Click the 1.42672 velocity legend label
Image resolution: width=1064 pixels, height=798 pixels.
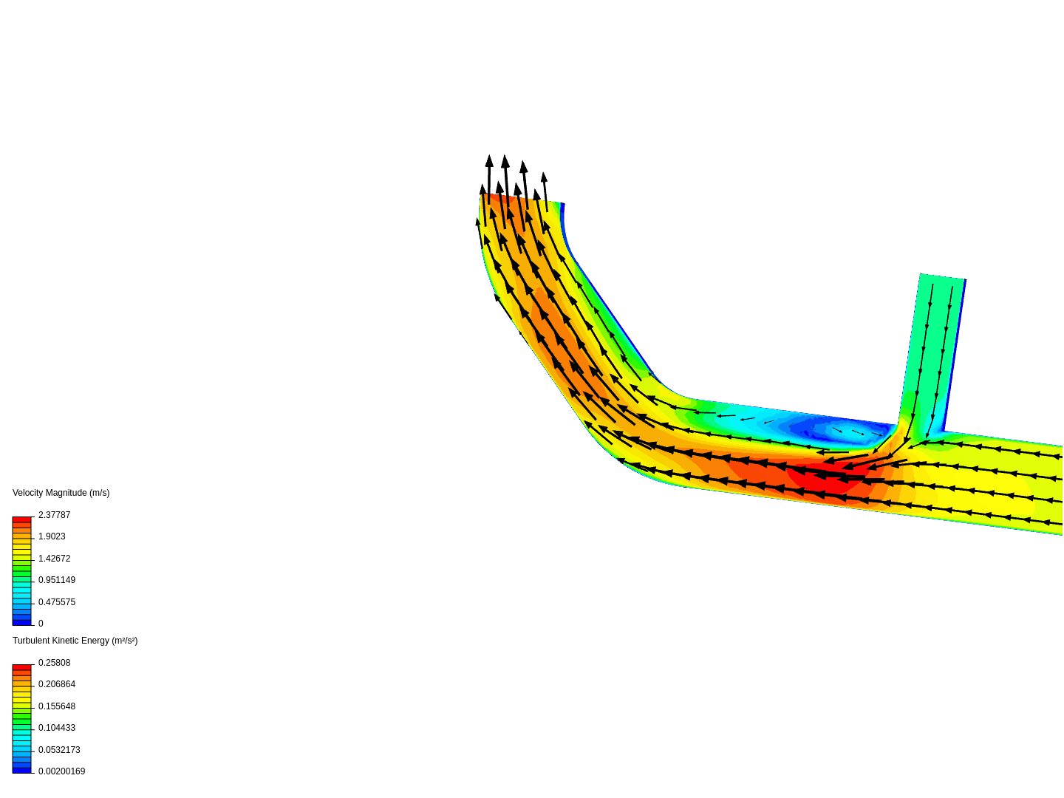pyautogui.click(x=55, y=559)
